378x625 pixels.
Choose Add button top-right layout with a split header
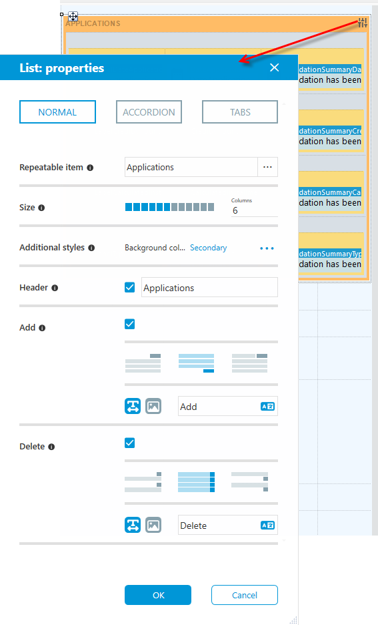[249, 363]
